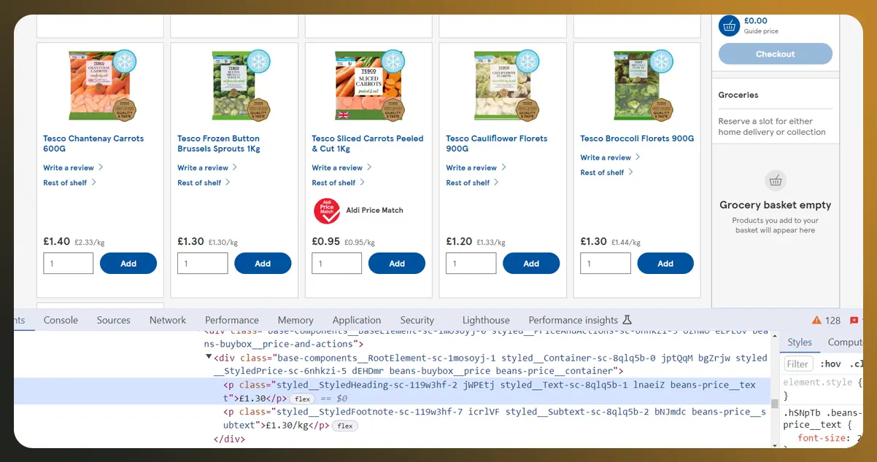Click quantity field for Tesco Cauliflower Florets
Screen dimensions: 877x462
pyautogui.click(x=471, y=263)
